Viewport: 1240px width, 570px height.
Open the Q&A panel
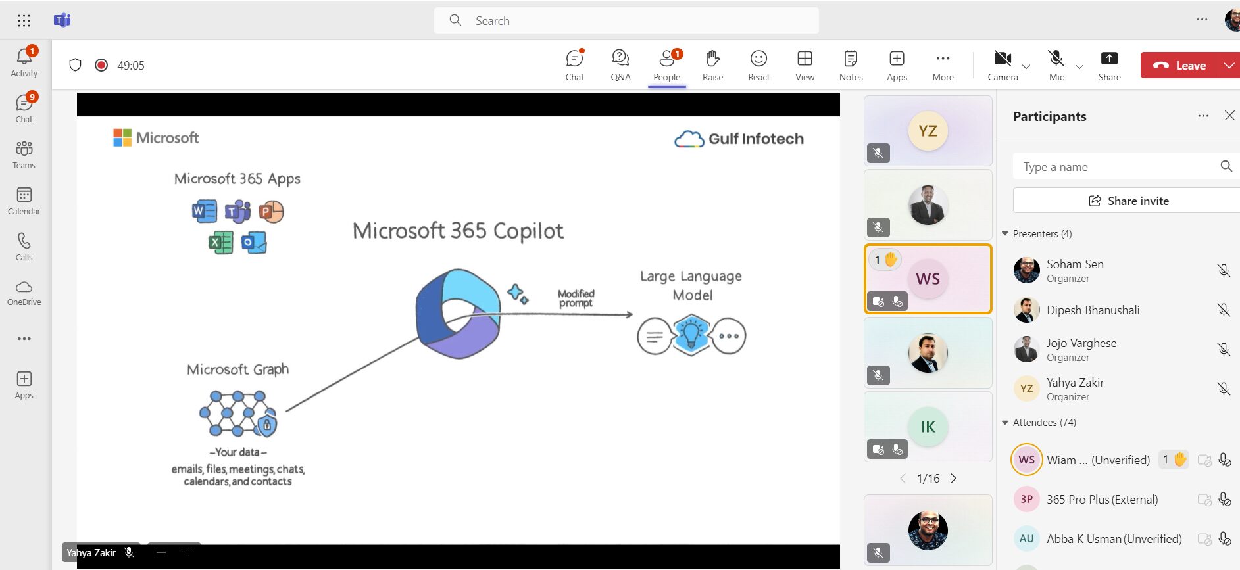pyautogui.click(x=620, y=65)
